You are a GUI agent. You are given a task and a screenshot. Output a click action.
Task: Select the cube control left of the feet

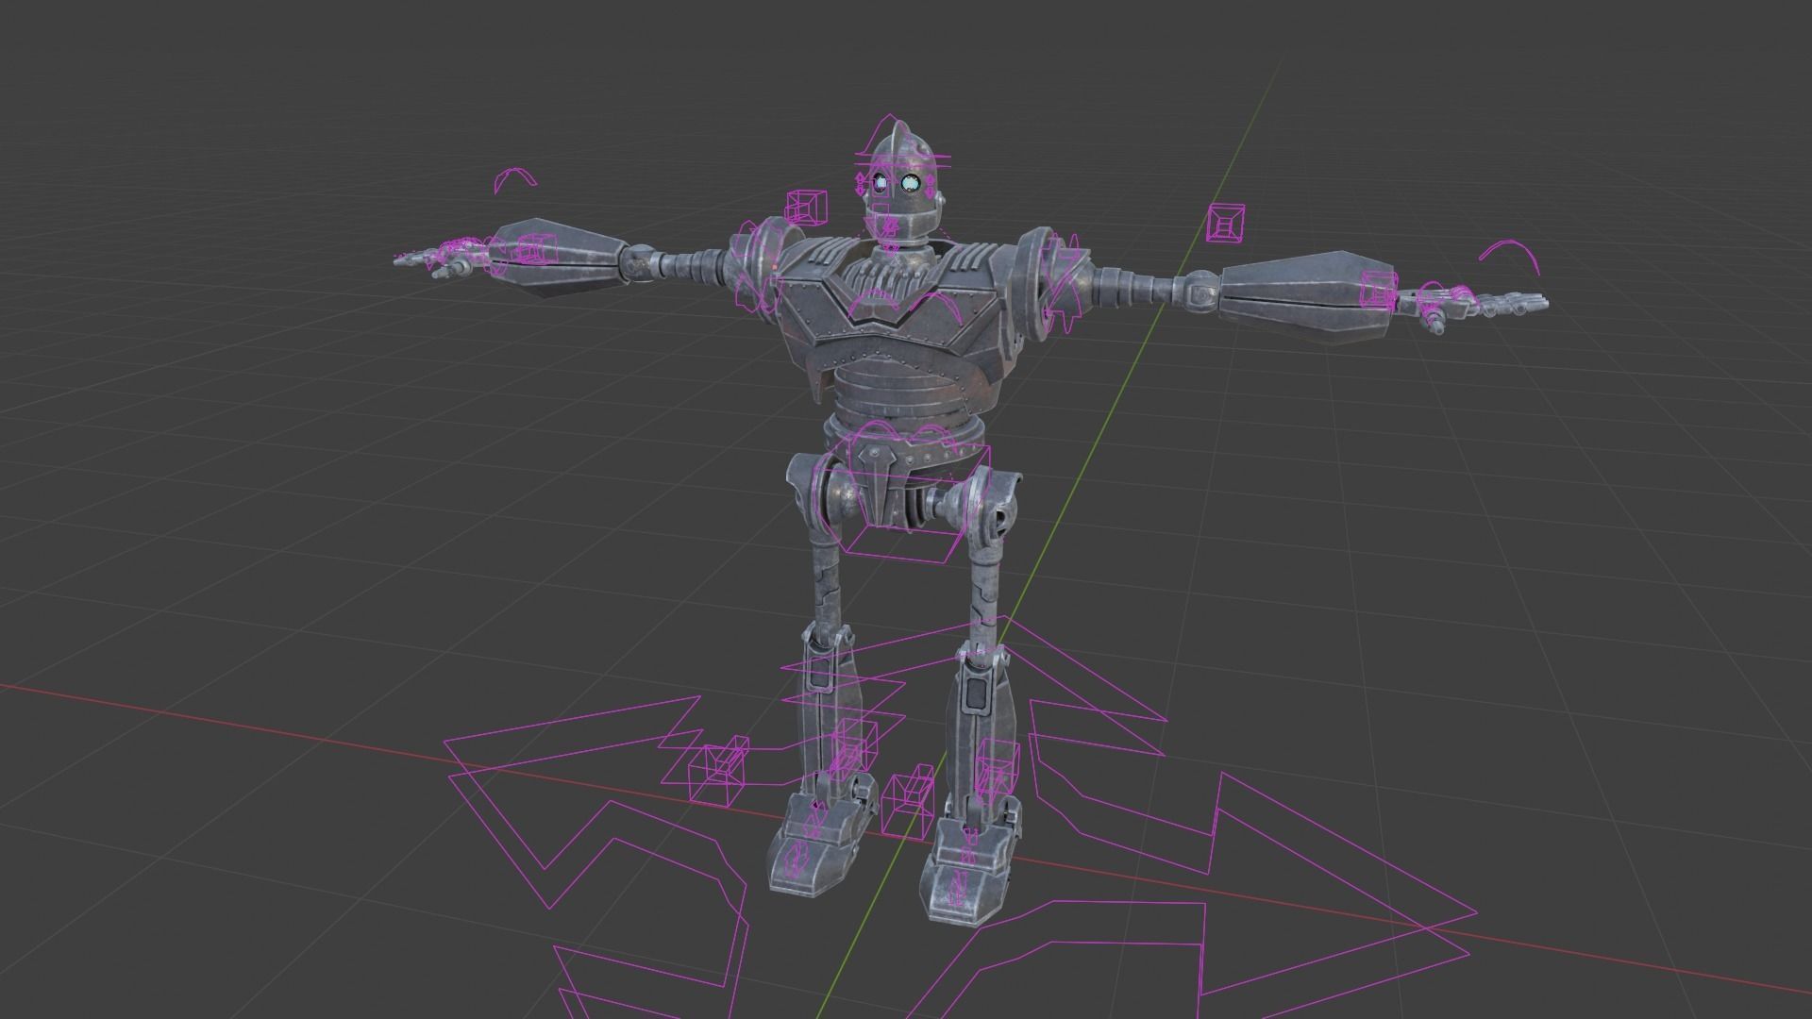pyautogui.click(x=719, y=770)
